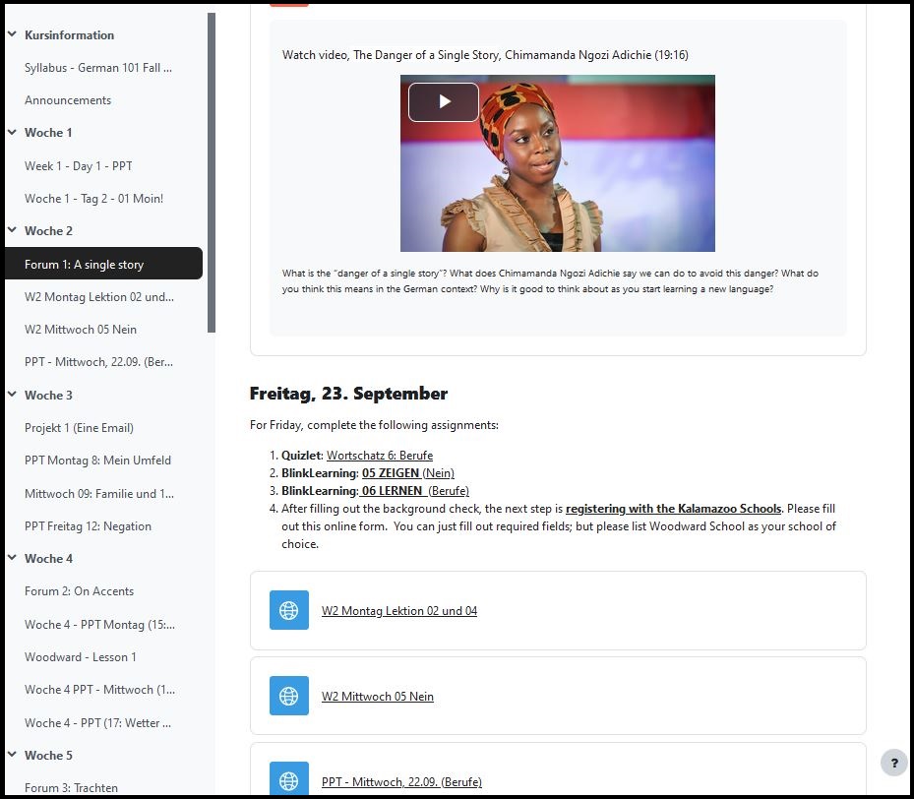Click the Woche 5 section heading
914x799 pixels.
48,756
